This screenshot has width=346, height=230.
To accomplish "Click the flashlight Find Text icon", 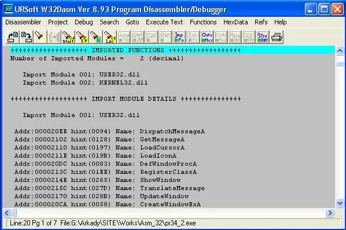I will (x=40, y=37).
